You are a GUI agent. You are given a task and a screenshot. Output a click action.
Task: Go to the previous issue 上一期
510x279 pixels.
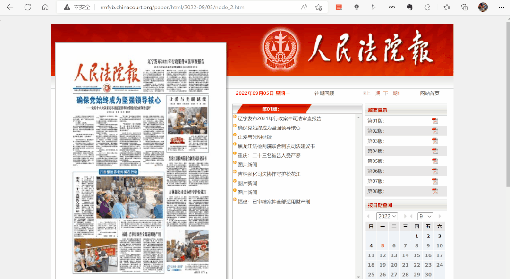point(372,93)
